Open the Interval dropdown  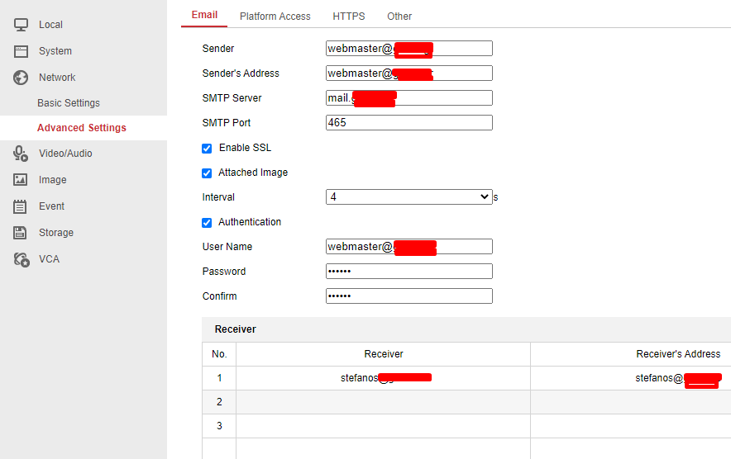pos(408,197)
